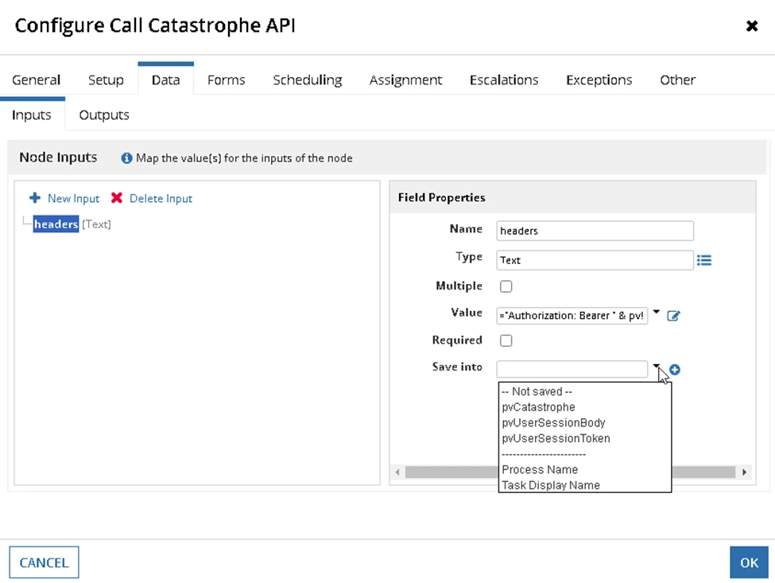This screenshot has width=775, height=583.
Task: Open the Type list picker icon
Action: pos(704,260)
